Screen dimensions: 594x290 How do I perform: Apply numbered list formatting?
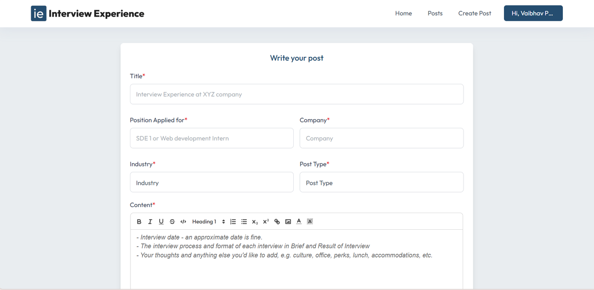[x=233, y=221]
